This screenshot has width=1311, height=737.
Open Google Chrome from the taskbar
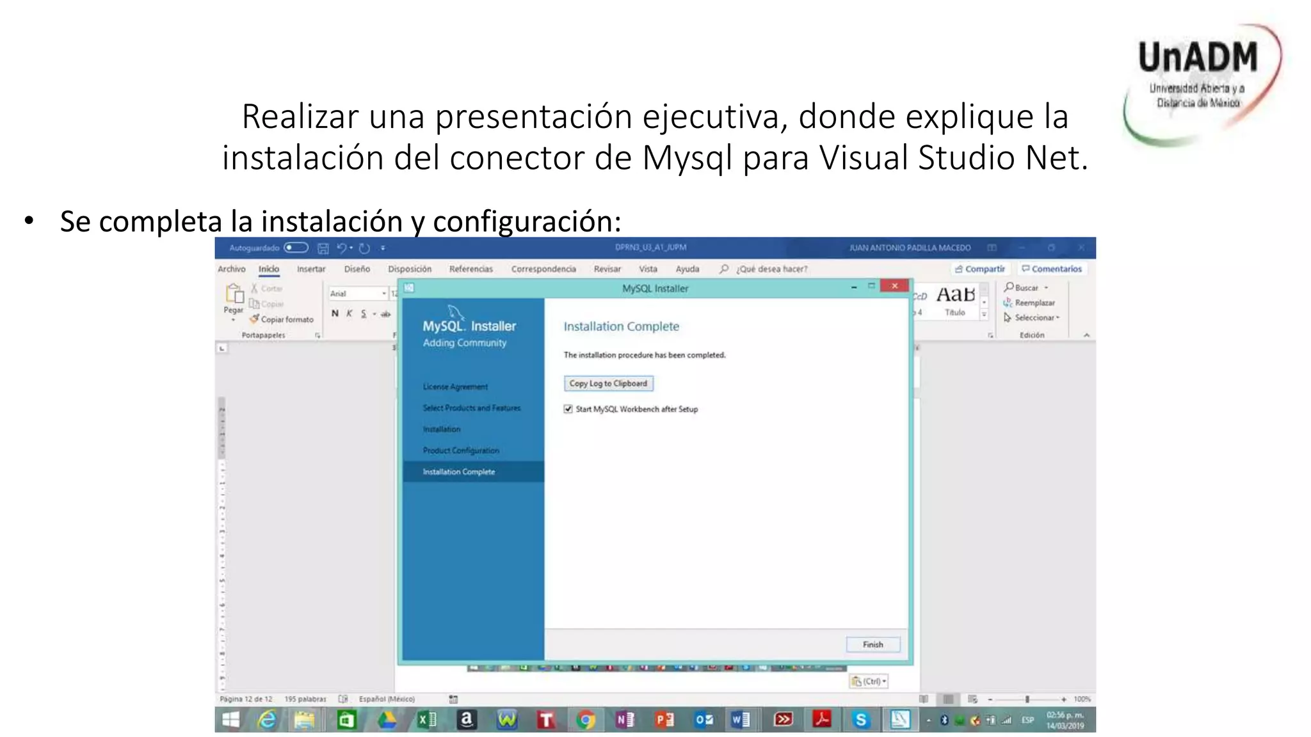(585, 720)
